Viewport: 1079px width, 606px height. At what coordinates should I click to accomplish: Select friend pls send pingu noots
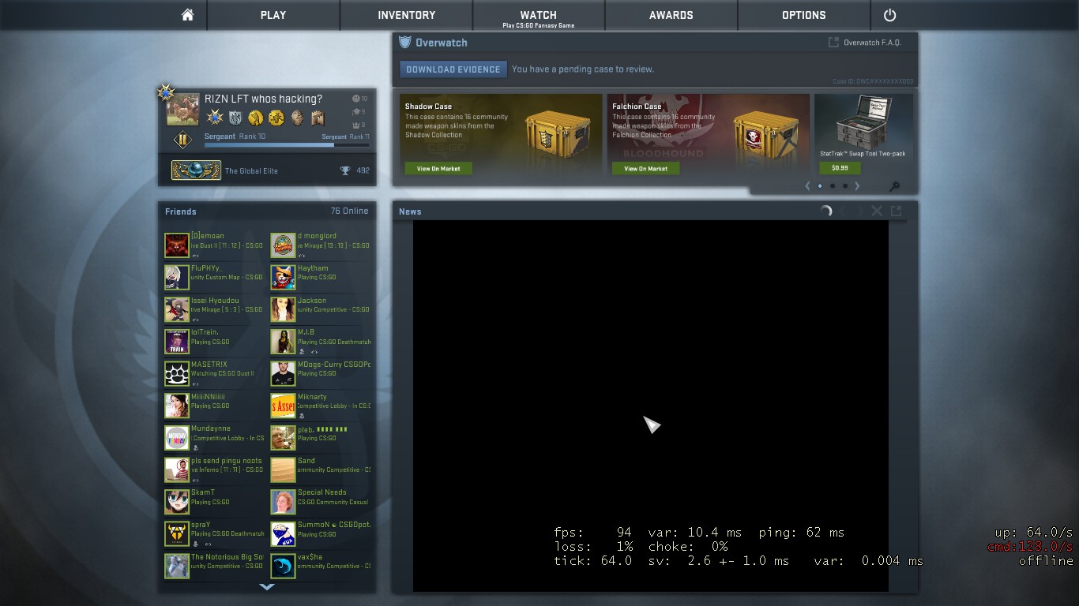pyautogui.click(x=213, y=469)
